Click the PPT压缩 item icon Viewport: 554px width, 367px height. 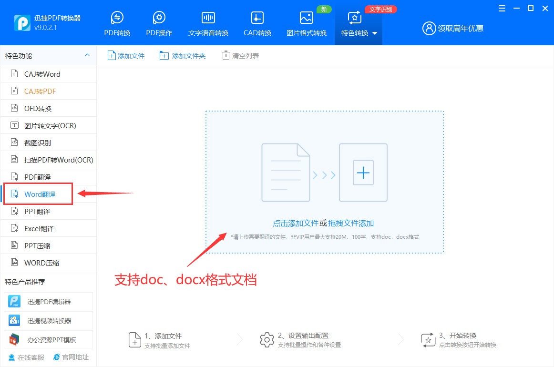(14, 245)
